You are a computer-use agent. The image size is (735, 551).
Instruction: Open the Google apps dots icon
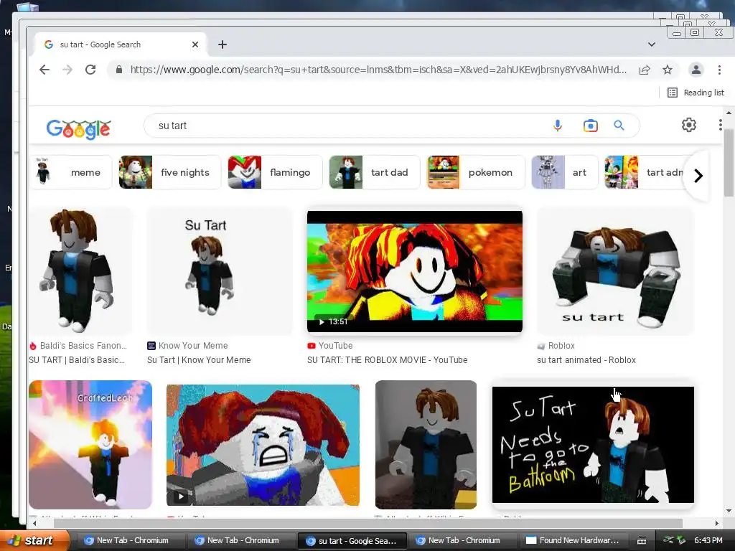(x=721, y=125)
